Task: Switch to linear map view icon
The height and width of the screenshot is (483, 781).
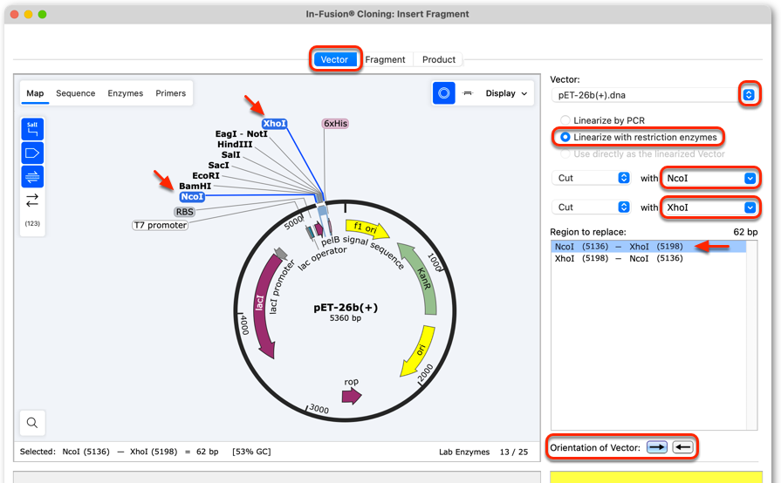Action: coord(468,93)
